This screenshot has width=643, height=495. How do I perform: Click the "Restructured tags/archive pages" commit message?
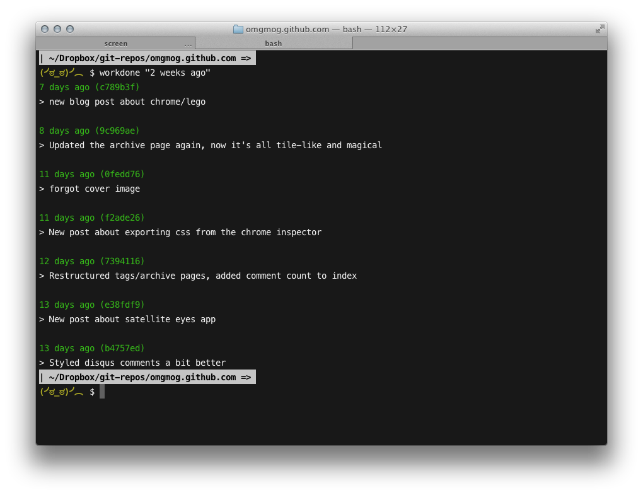(x=202, y=276)
